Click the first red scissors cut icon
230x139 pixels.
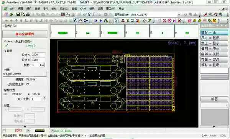pos(164,21)
